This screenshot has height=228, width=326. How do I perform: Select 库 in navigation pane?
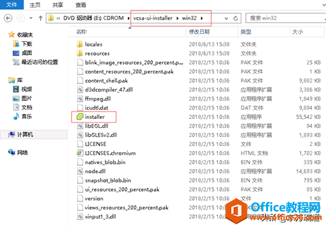tap(20, 80)
